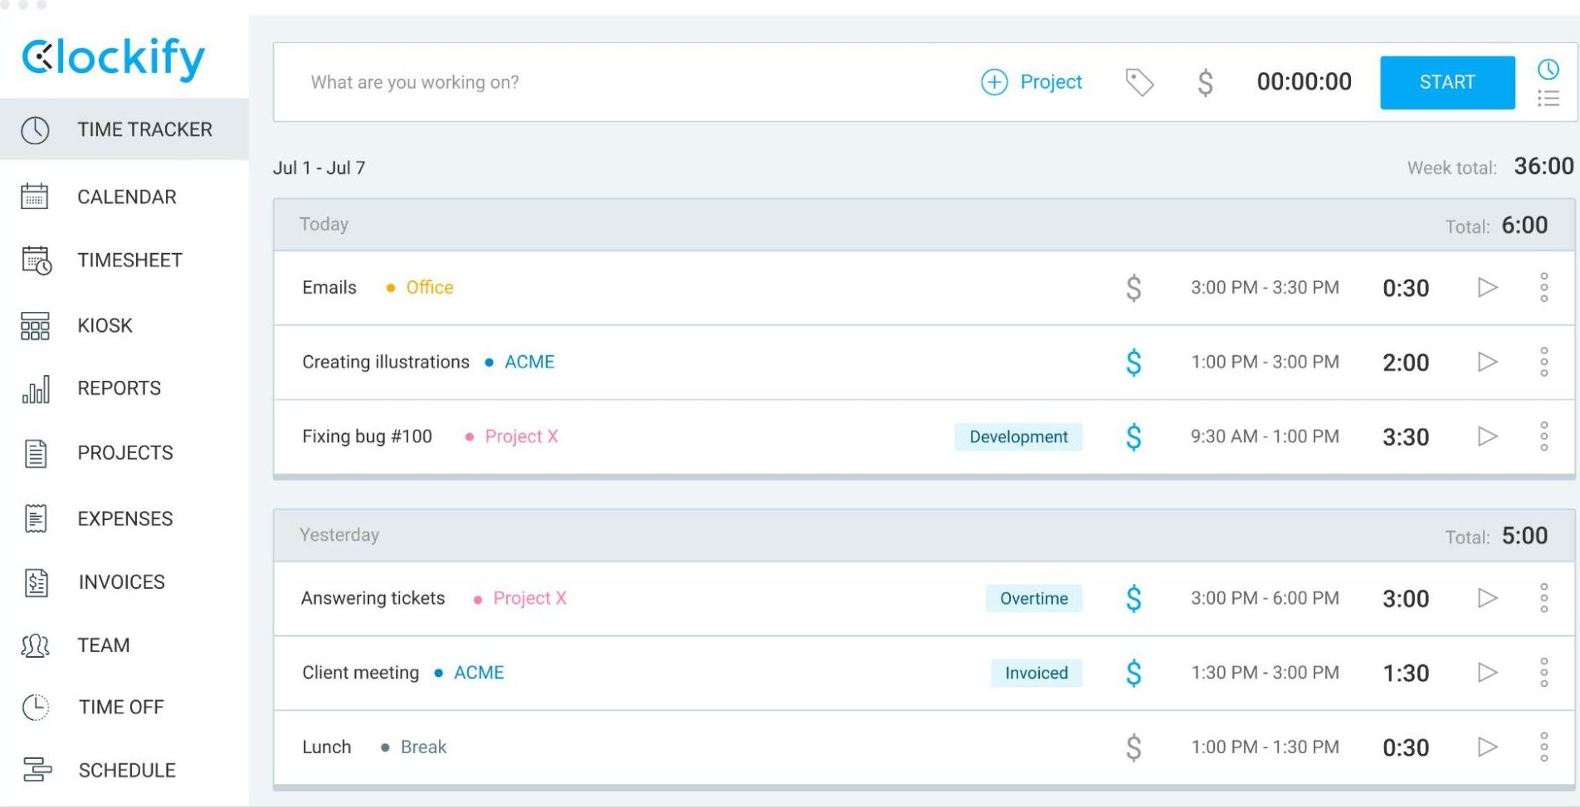Click the 00:00:00 timer display

click(1304, 81)
